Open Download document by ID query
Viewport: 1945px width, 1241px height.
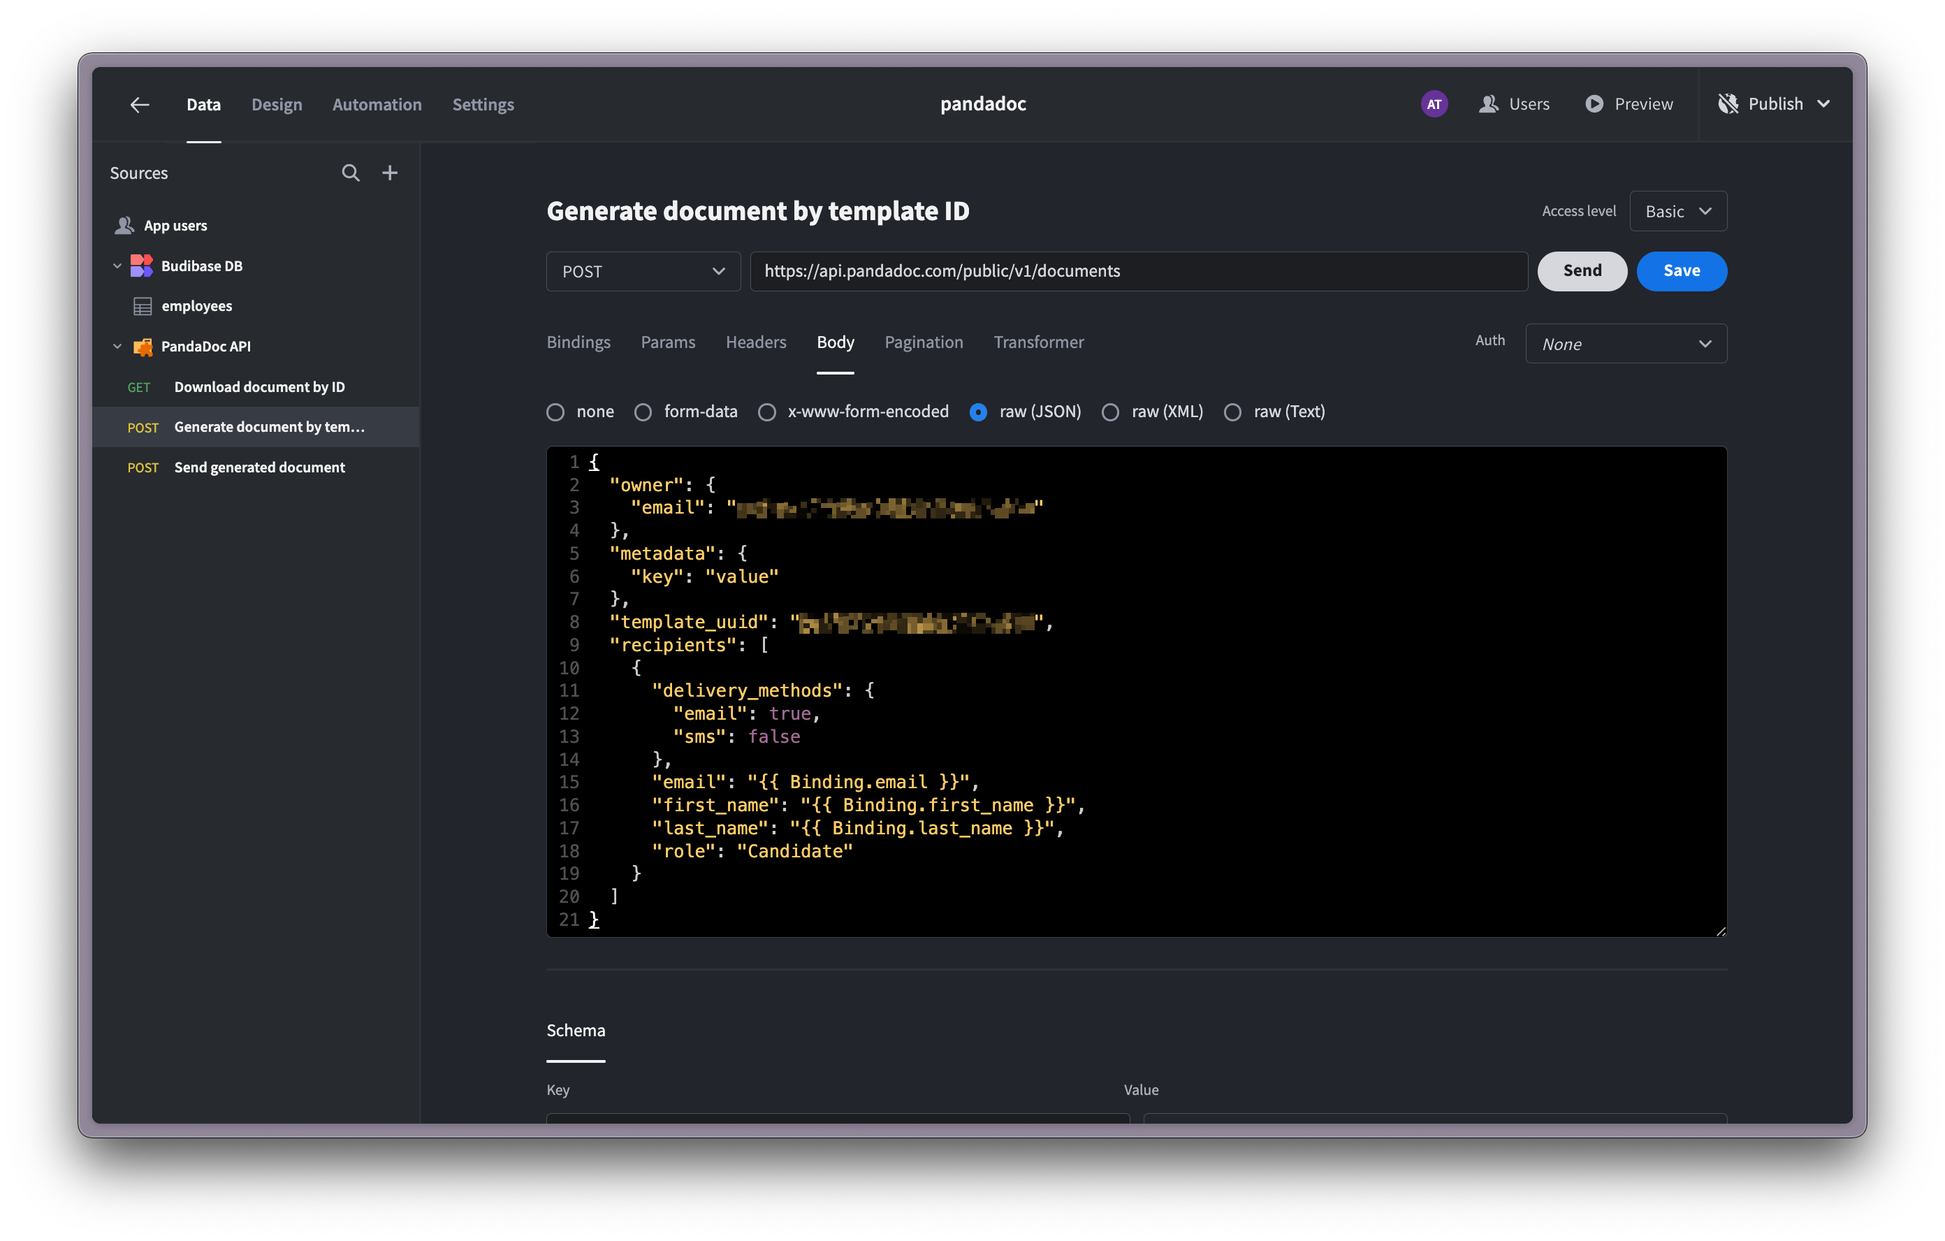(256, 387)
